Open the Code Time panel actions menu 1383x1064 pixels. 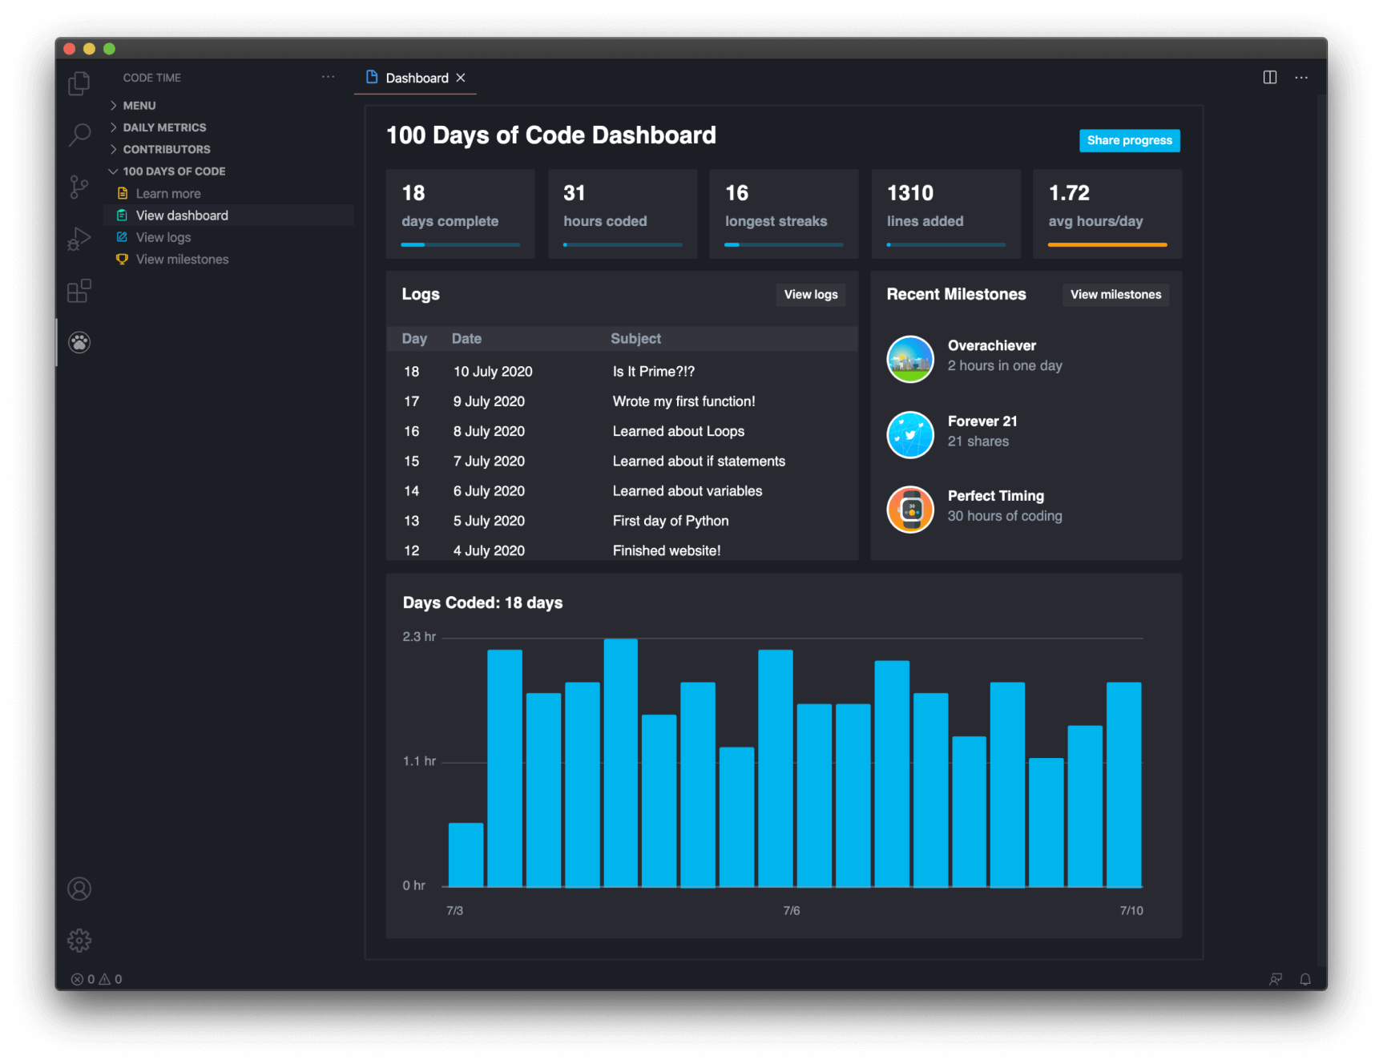tap(328, 77)
